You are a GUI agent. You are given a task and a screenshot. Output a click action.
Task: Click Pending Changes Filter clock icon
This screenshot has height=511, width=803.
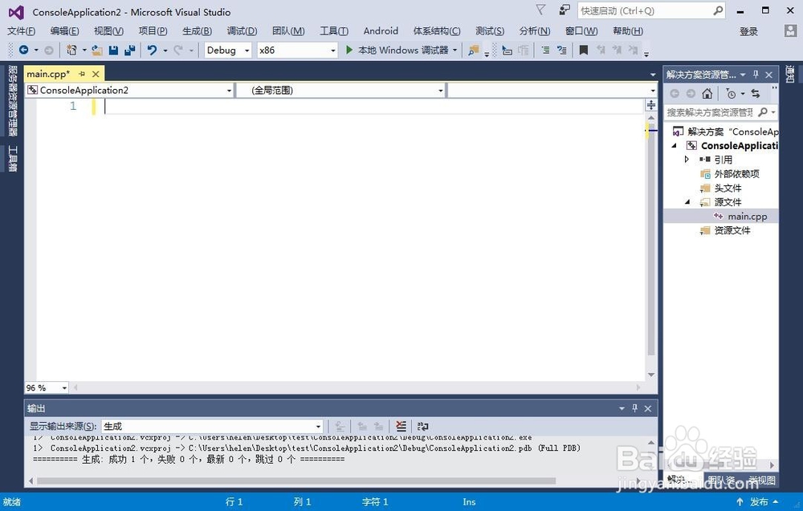coord(731,94)
